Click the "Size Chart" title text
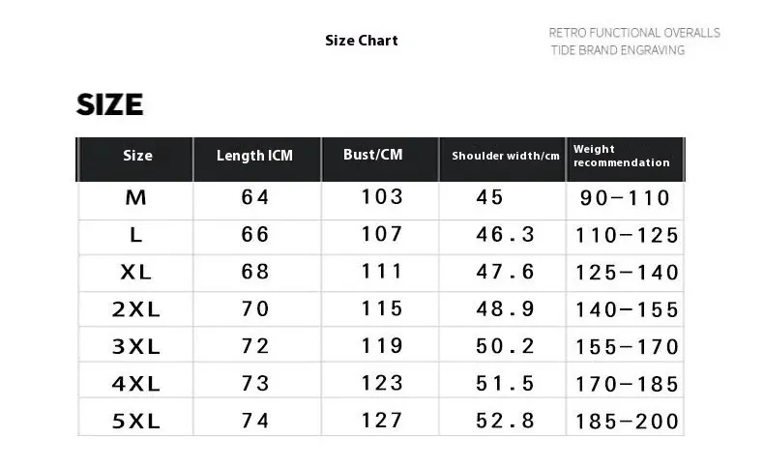Viewport: 764px width, 467px height. [361, 41]
